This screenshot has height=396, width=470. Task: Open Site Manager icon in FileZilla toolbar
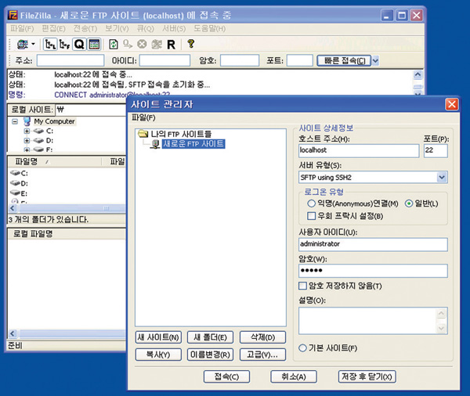coord(23,45)
